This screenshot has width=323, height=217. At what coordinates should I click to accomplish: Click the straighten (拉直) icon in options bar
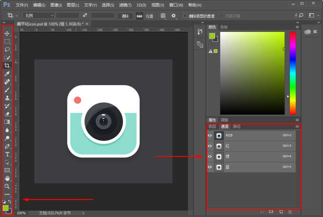point(140,16)
